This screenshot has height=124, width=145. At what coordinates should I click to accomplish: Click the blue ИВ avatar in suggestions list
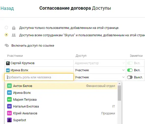point(9,93)
